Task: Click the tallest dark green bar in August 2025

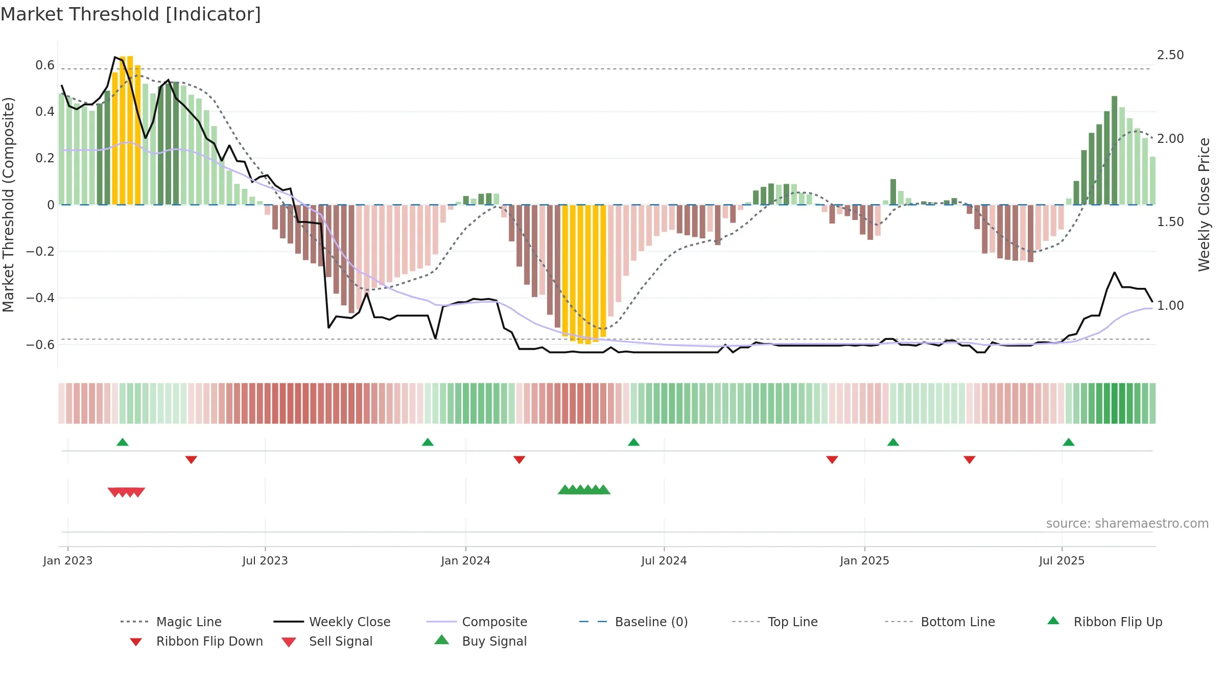Action: (1115, 150)
